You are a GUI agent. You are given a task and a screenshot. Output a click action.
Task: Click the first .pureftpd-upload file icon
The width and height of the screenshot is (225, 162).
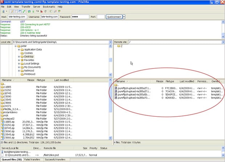[x=116, y=88]
